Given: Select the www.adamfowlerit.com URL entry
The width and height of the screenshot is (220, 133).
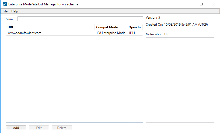Looking at the screenshot, I should tap(25, 33).
